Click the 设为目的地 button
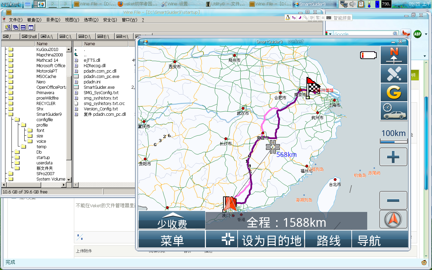This screenshot has width=432, height=270. tap(271, 239)
